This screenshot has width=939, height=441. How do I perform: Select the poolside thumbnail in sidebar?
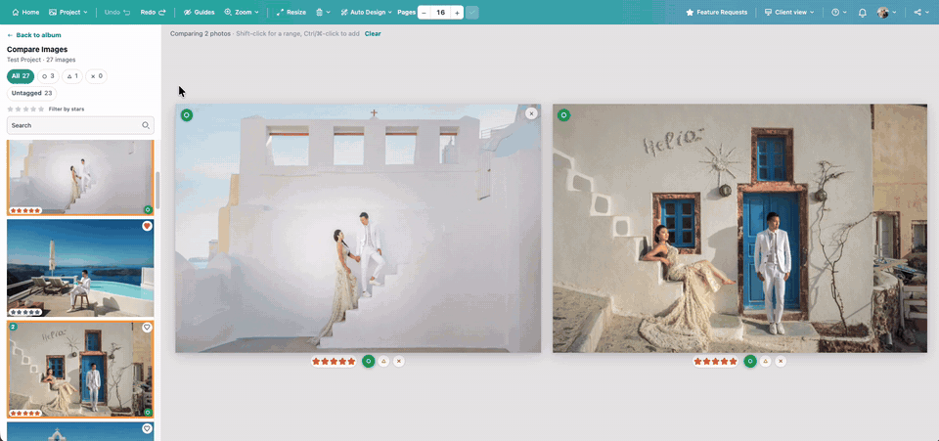click(80, 268)
